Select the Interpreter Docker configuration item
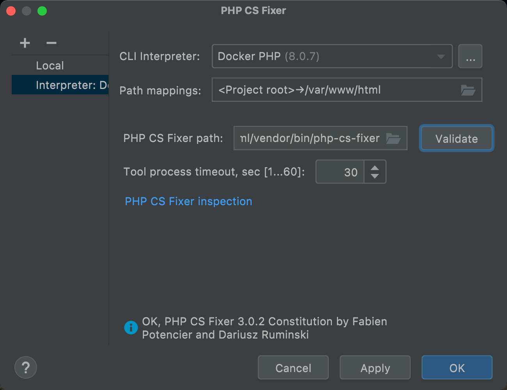 pos(70,85)
